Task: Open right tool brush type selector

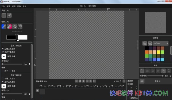Action: point(4,86)
